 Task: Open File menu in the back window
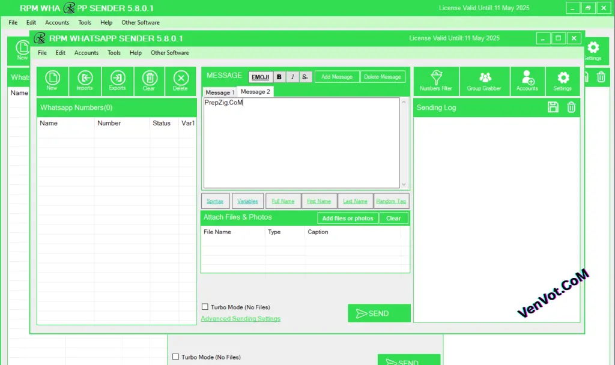click(13, 22)
